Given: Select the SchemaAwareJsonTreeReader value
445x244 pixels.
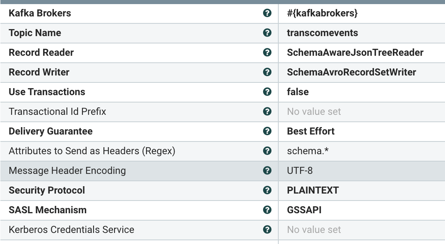Looking at the screenshot, I should tap(355, 52).
